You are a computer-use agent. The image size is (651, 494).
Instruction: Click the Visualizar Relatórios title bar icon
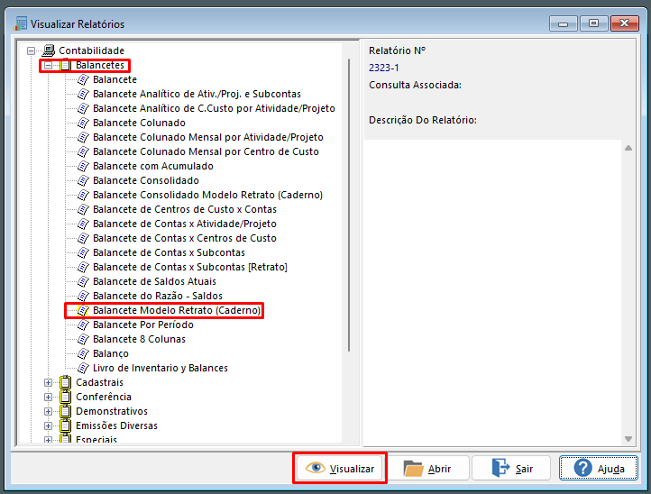pos(20,23)
